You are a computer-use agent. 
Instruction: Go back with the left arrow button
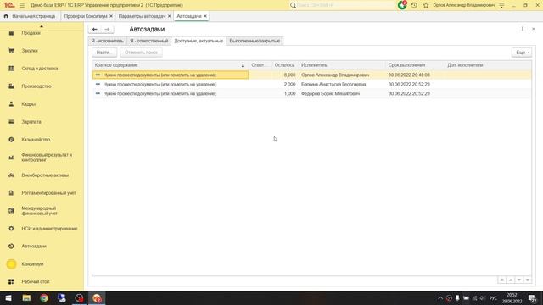(x=94, y=30)
